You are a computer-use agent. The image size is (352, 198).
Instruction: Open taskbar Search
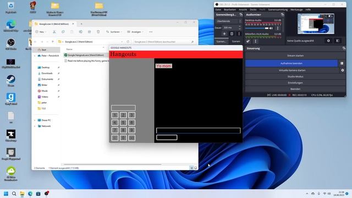pos(14,194)
